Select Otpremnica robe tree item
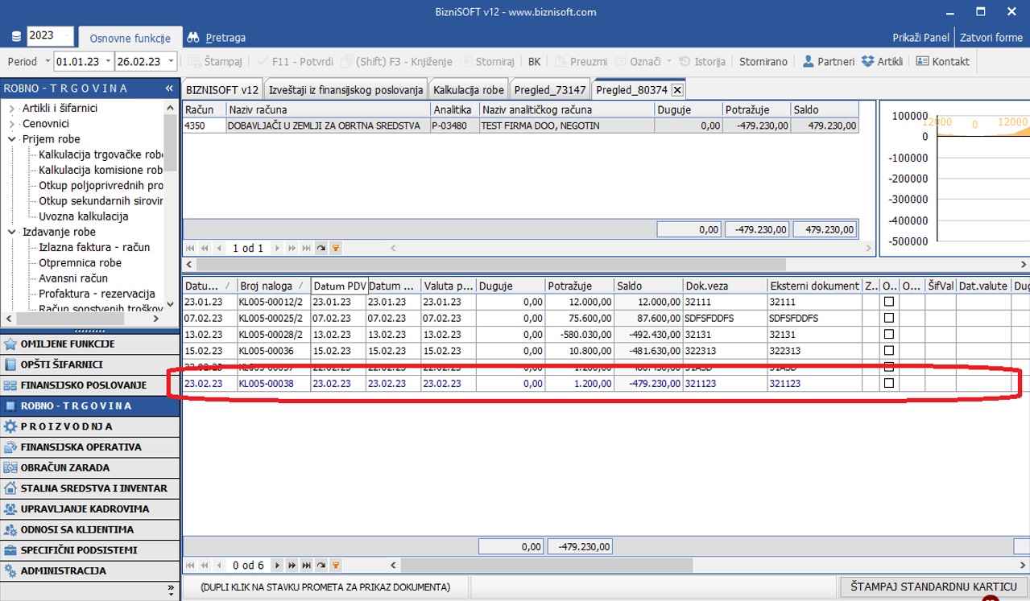The width and height of the screenshot is (1030, 601). [81, 263]
